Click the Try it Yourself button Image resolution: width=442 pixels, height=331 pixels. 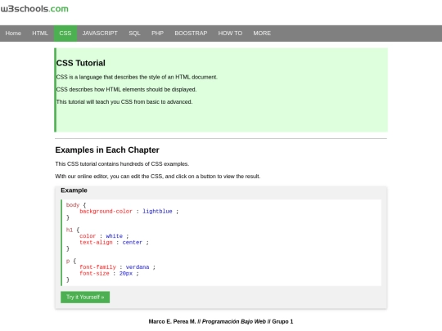click(x=85, y=297)
